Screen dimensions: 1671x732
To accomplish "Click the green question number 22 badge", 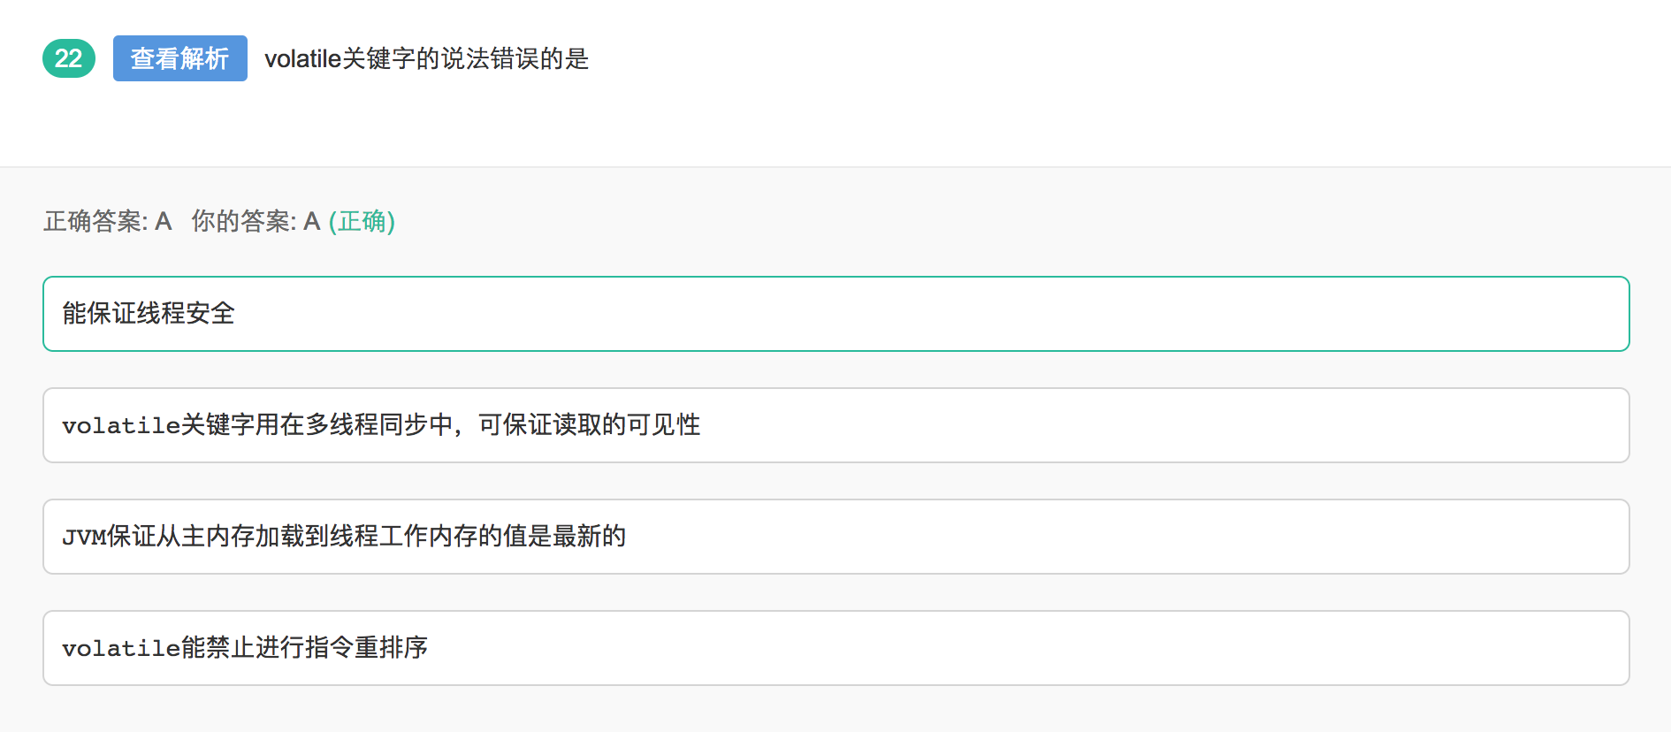I will pyautogui.click(x=68, y=58).
